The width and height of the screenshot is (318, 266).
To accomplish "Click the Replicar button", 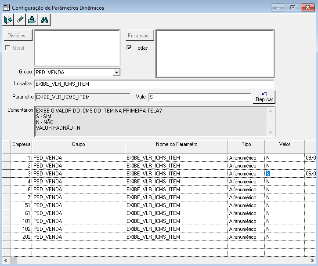I will [264, 97].
